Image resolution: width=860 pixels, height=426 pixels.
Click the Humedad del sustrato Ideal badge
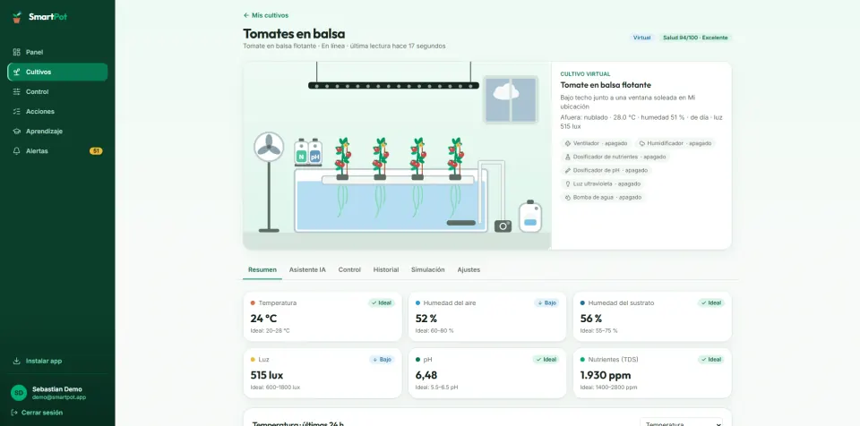(x=711, y=302)
